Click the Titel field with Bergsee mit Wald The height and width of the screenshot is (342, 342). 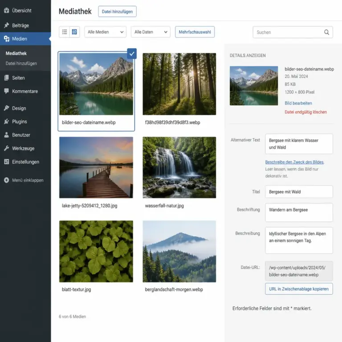299,192
